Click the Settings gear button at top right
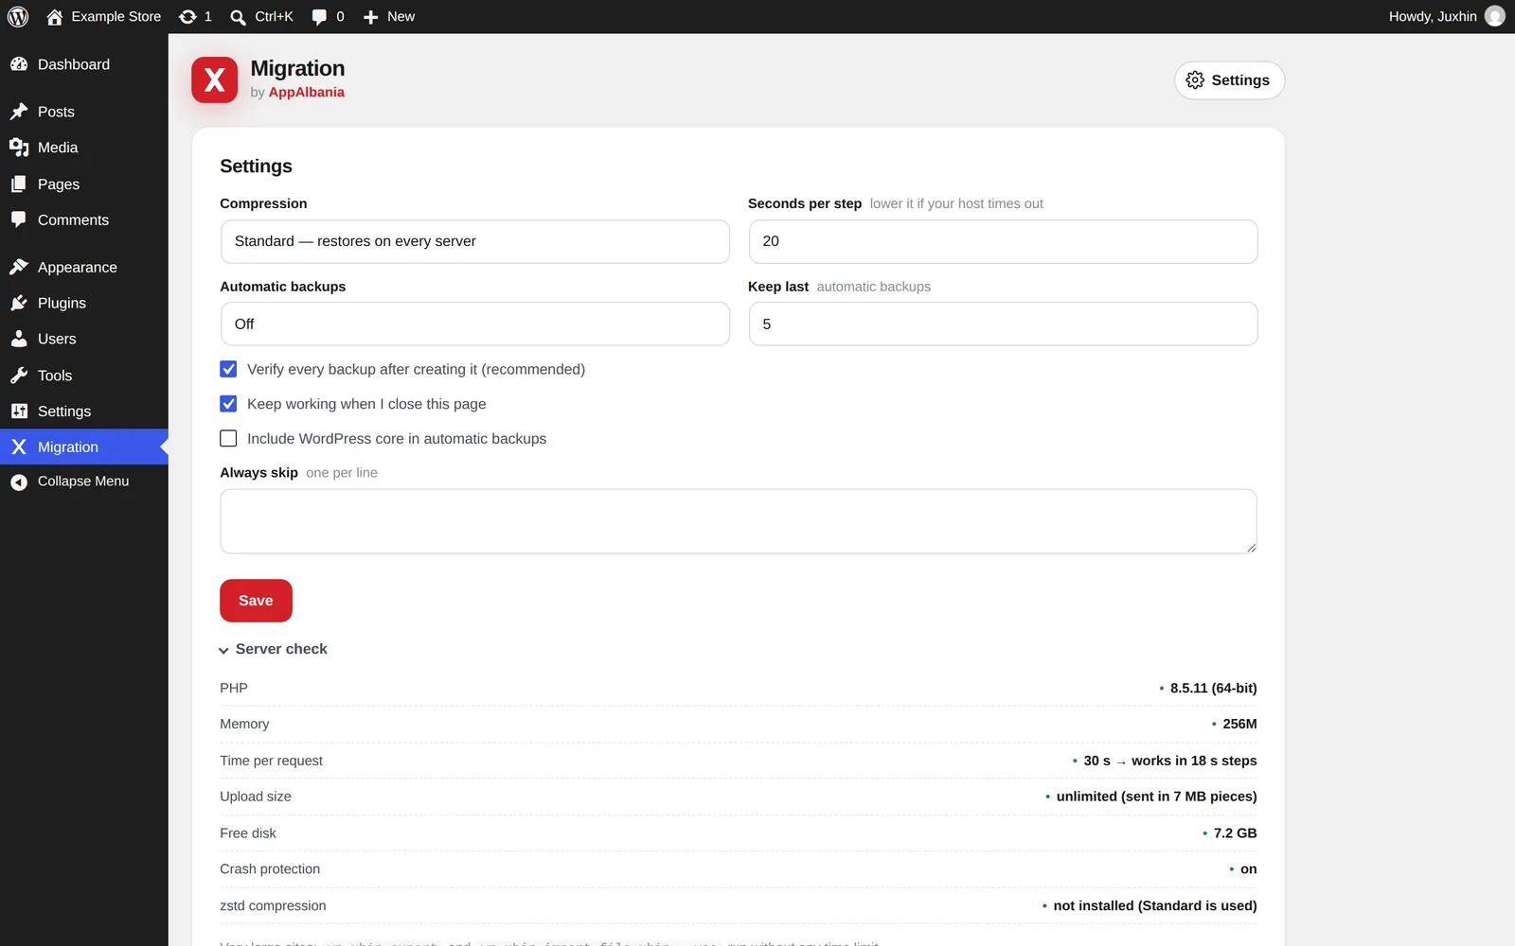Image resolution: width=1515 pixels, height=946 pixels. [1229, 80]
